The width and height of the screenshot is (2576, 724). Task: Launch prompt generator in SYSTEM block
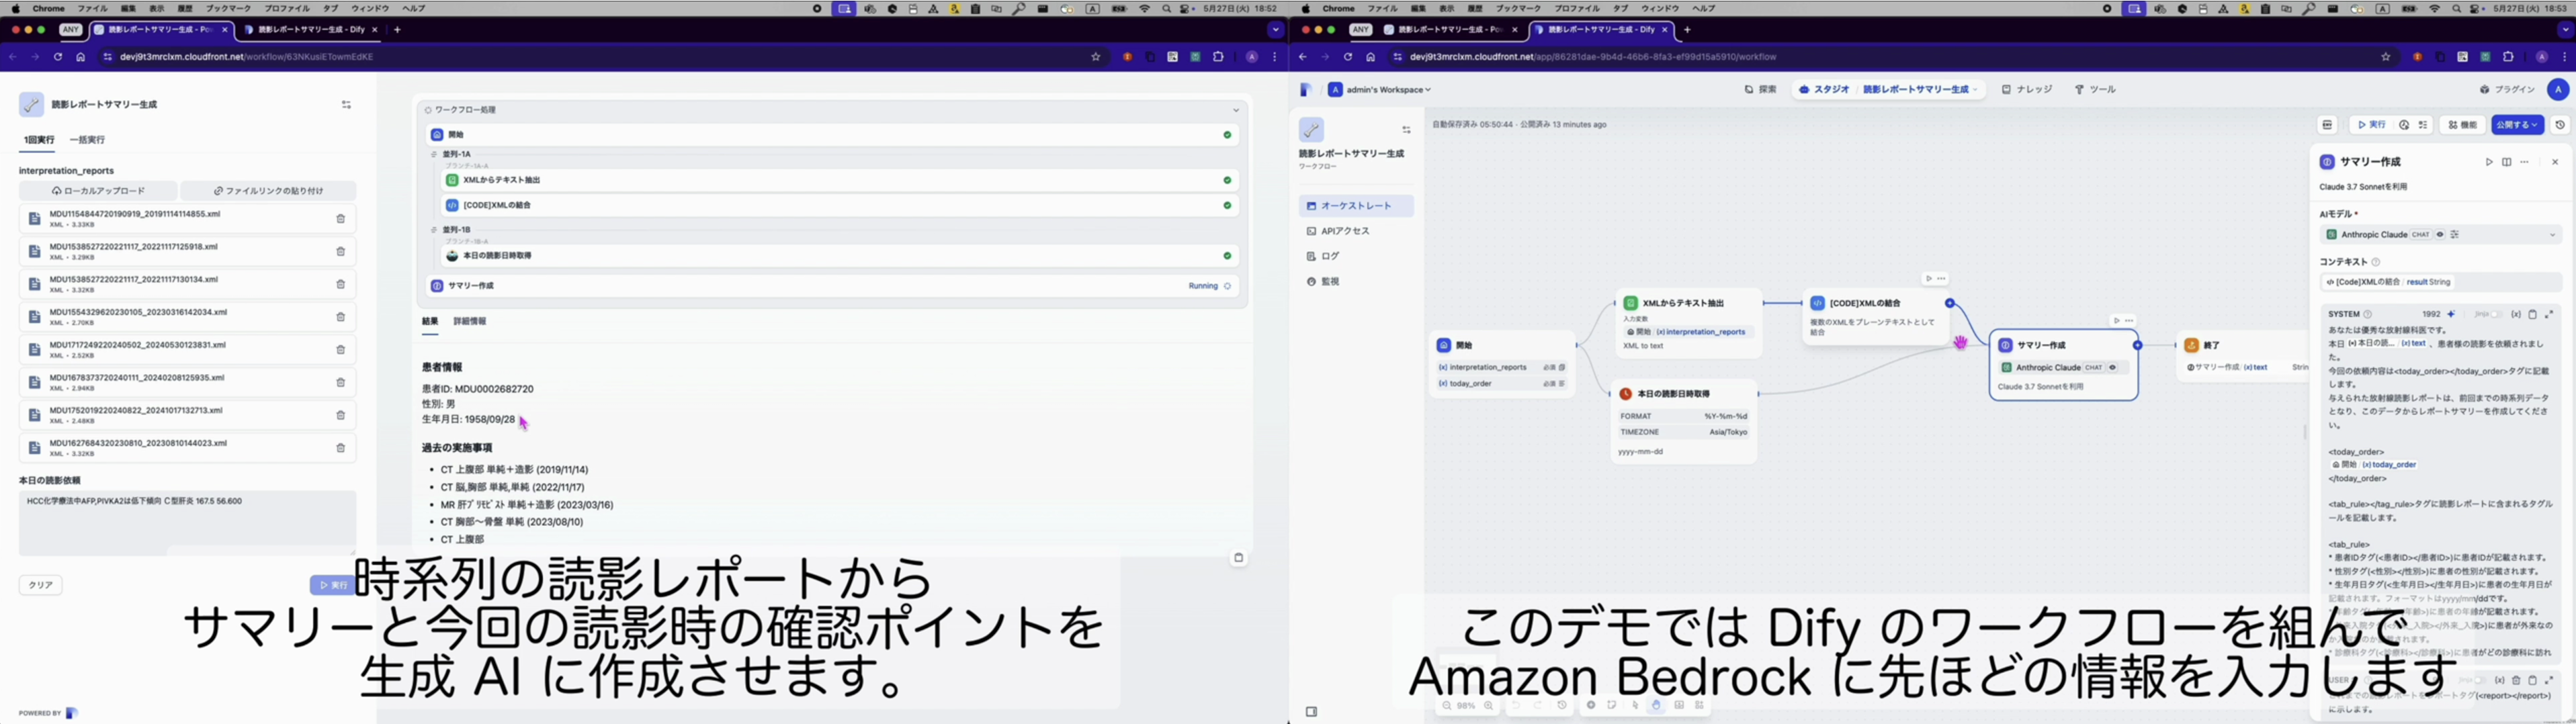tap(2451, 314)
